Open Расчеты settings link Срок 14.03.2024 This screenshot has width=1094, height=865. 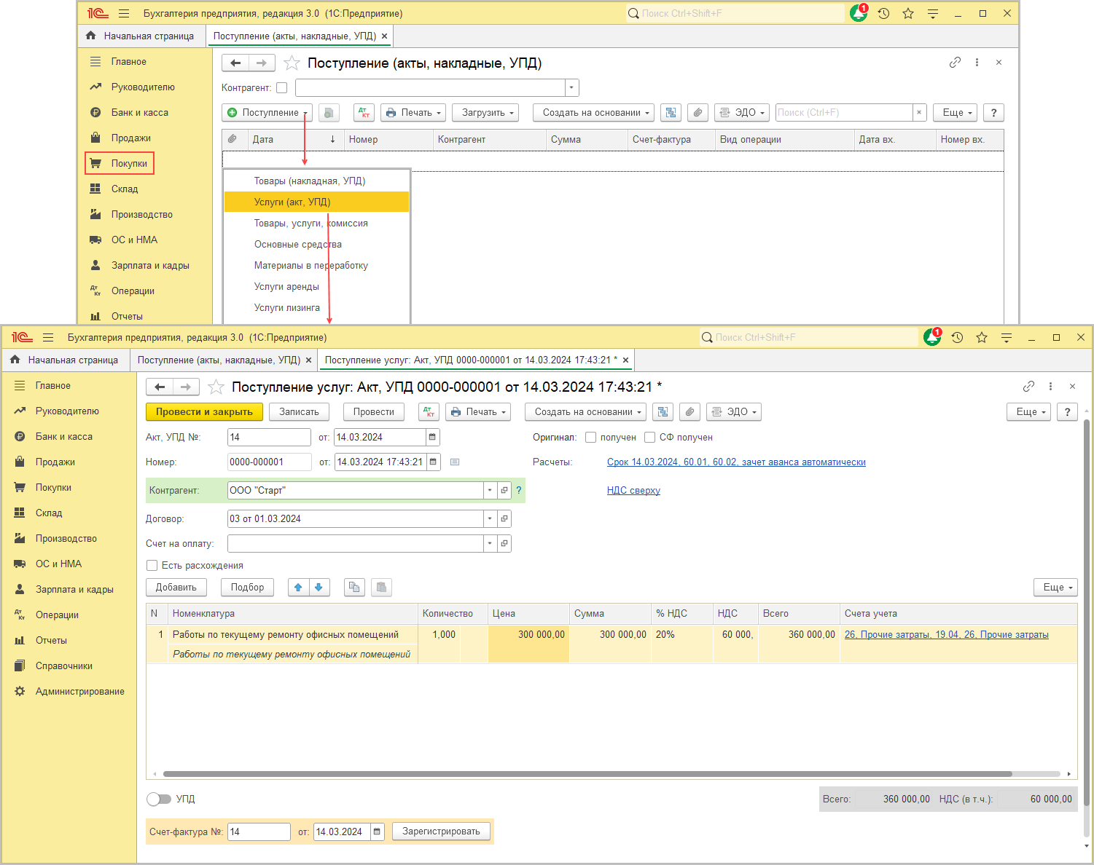pos(736,462)
